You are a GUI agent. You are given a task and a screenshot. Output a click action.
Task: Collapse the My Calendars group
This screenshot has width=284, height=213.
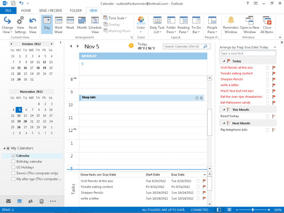coord(4,148)
